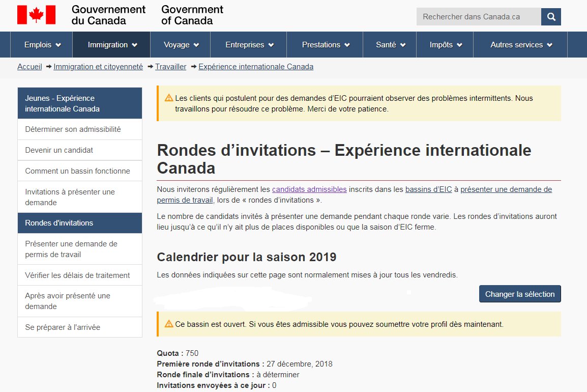Screen dimensions: 587x392
Task: Click the search magnifier icon button
Action: (x=551, y=17)
